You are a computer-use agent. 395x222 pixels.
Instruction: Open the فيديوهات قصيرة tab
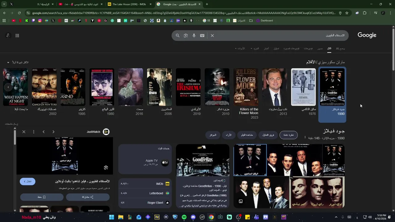[291, 48]
